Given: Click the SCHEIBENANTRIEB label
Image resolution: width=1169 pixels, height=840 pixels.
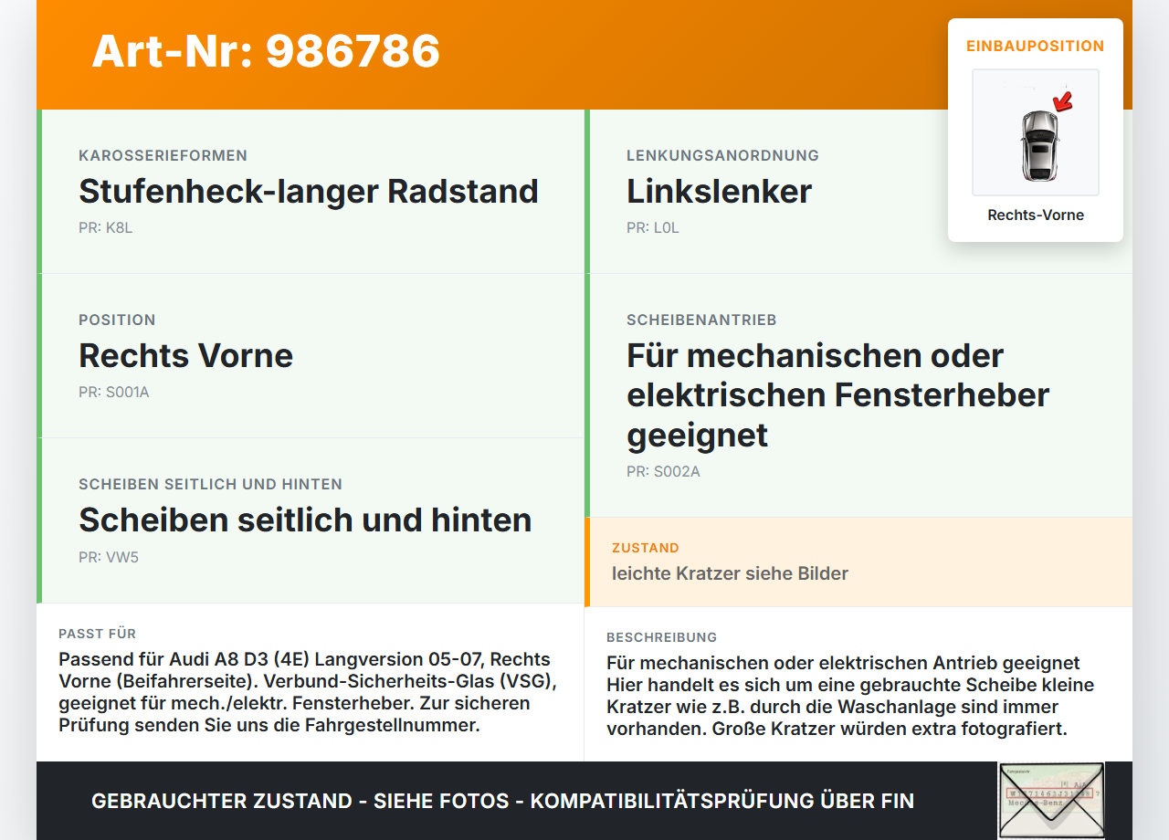Looking at the screenshot, I should pos(701,320).
